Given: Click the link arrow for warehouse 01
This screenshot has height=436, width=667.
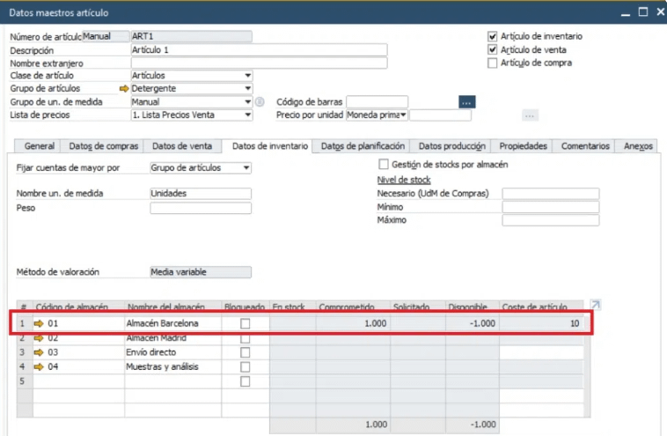Looking at the screenshot, I should coord(39,323).
